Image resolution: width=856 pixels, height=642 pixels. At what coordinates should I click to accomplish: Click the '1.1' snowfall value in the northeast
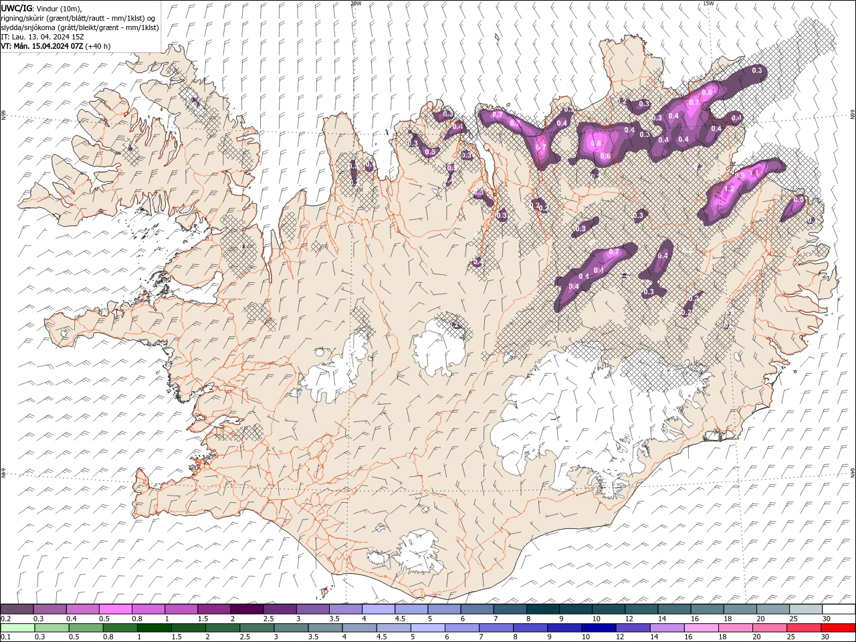(754, 173)
